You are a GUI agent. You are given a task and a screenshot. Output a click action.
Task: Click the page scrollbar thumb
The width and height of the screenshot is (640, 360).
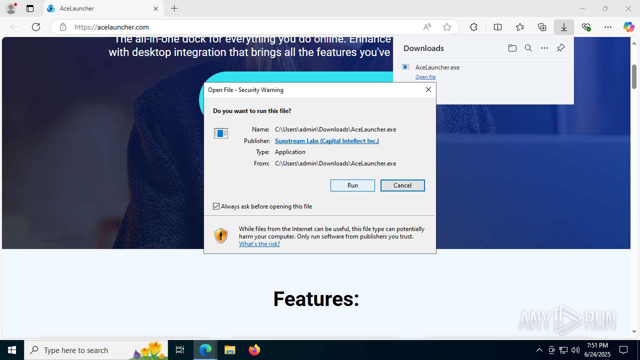tap(634, 76)
